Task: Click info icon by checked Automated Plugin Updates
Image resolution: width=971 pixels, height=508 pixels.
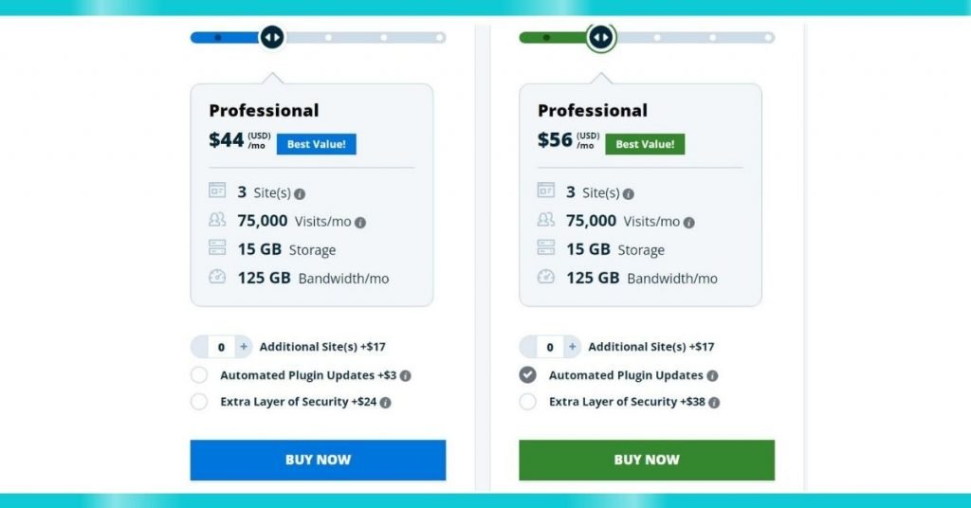Action: click(x=713, y=375)
